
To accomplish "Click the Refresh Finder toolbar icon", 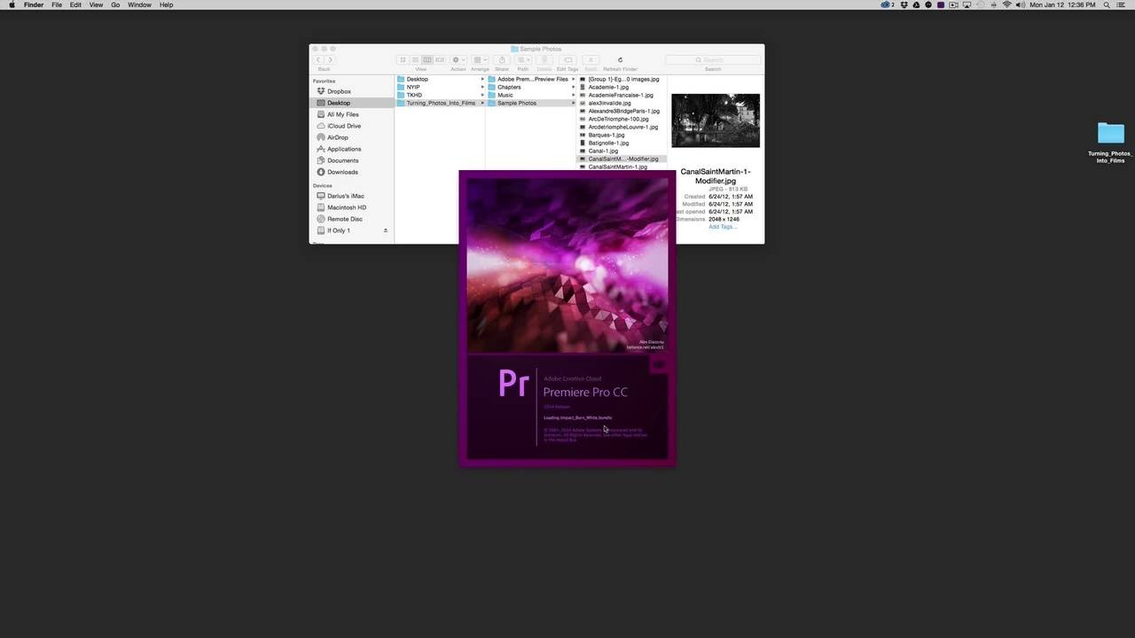I will click(620, 60).
